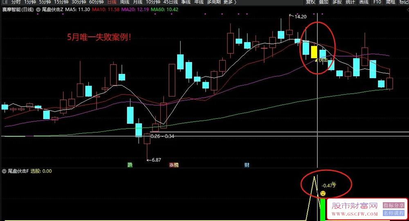
Task: Open the F10 company info
Action: 377,2
